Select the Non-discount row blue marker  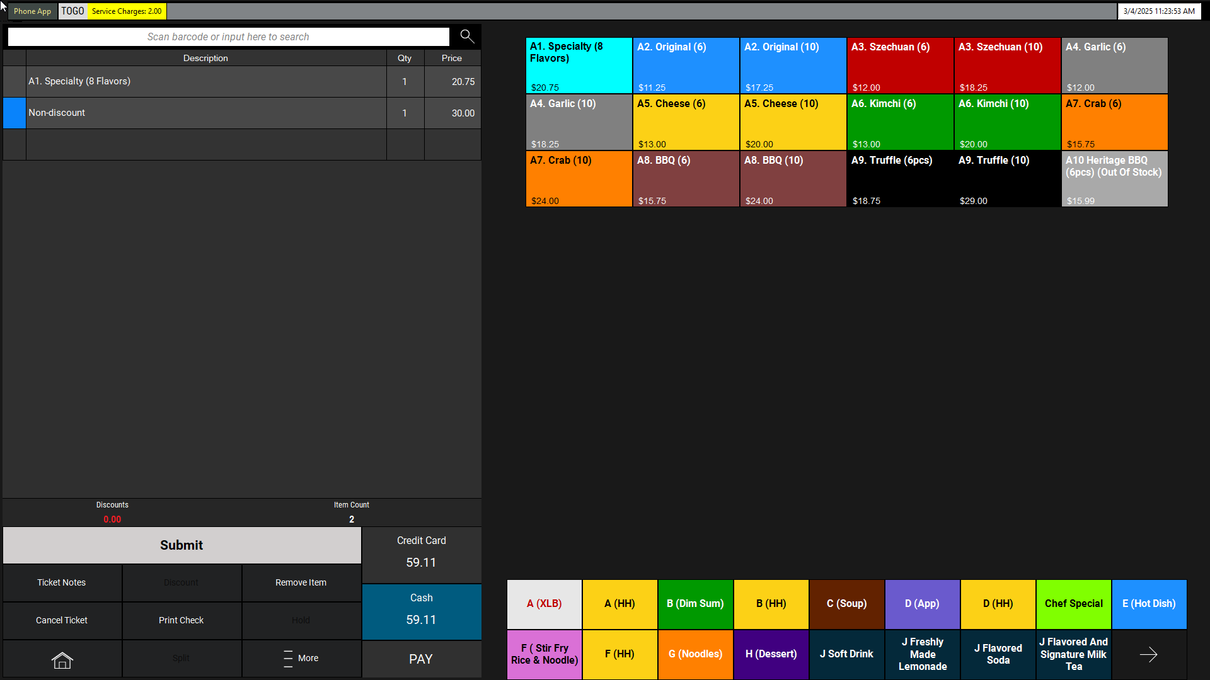pyautogui.click(x=14, y=113)
